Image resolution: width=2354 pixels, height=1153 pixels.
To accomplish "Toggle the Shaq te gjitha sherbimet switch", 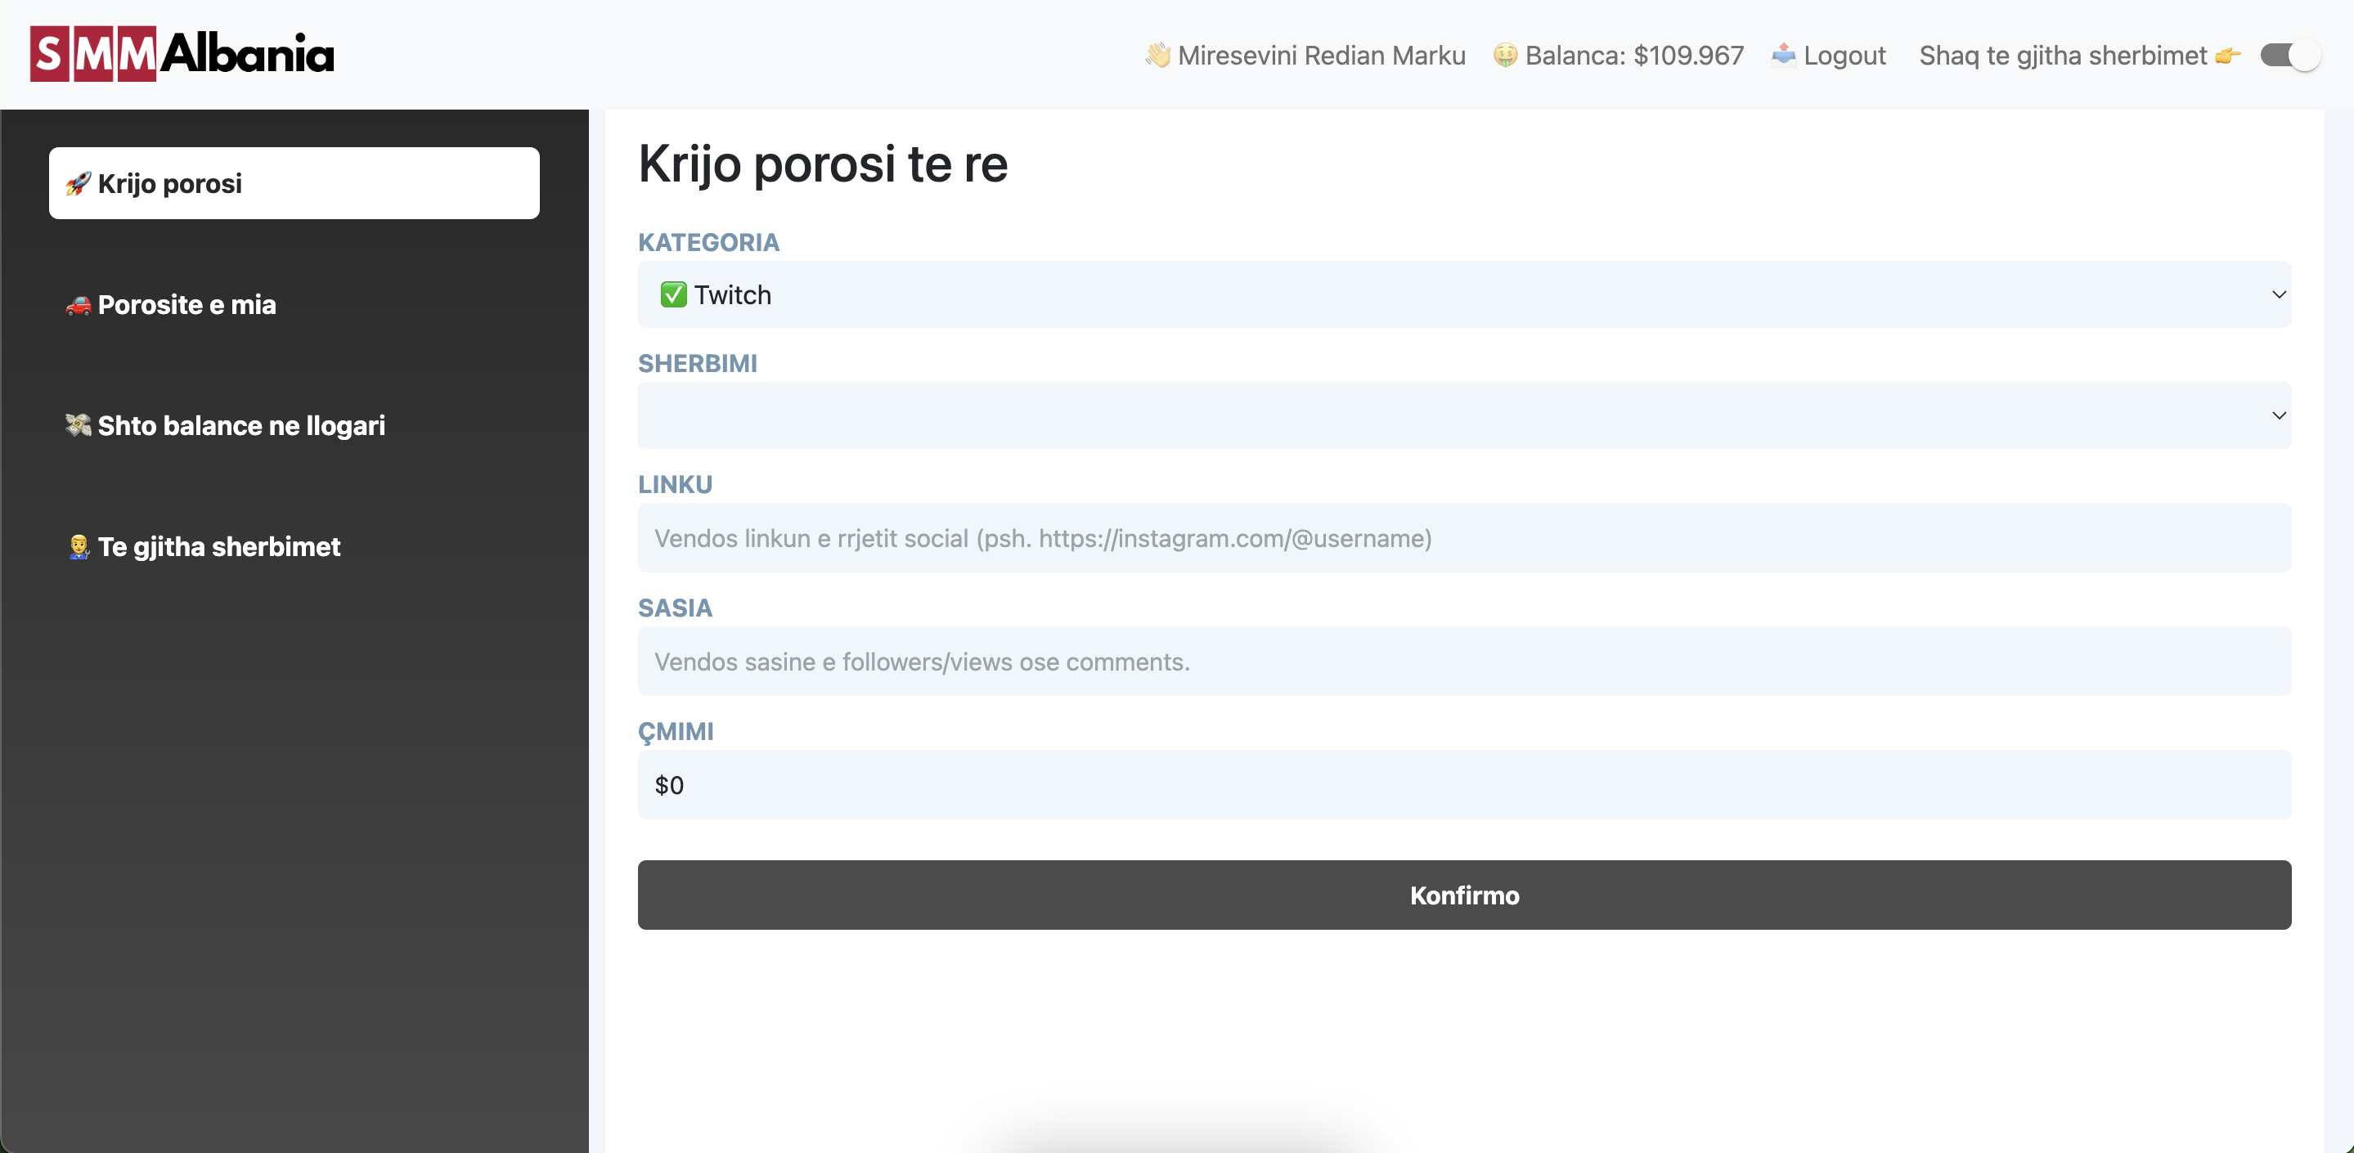I will 2289,56.
